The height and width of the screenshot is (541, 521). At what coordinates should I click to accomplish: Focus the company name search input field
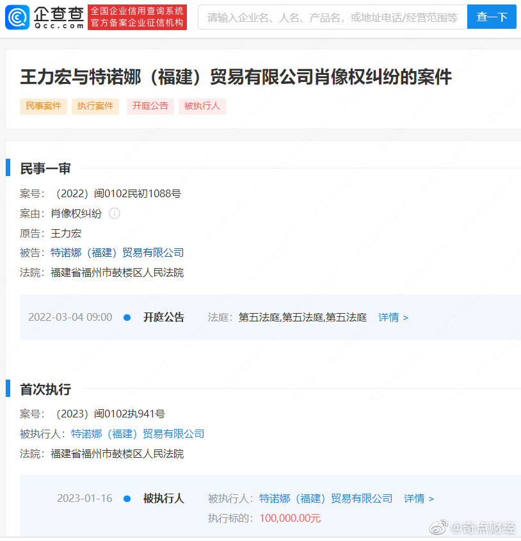pyautogui.click(x=333, y=17)
